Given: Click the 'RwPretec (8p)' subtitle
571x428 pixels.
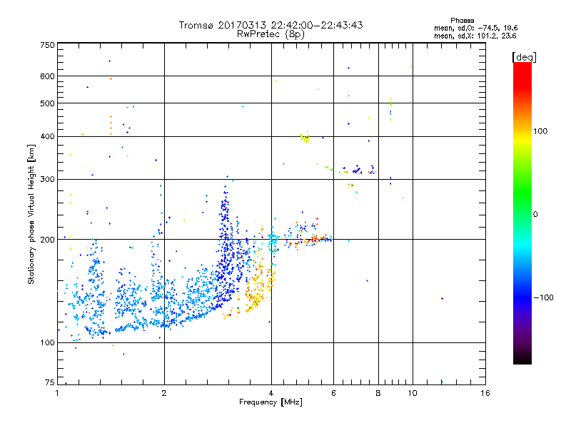Looking at the screenshot, I should [x=271, y=34].
